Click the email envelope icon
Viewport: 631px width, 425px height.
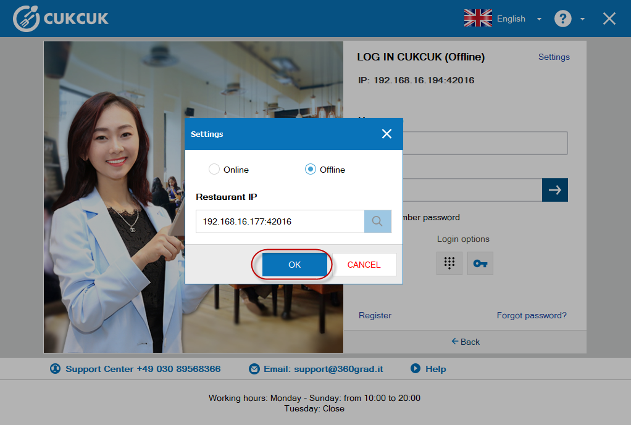254,369
